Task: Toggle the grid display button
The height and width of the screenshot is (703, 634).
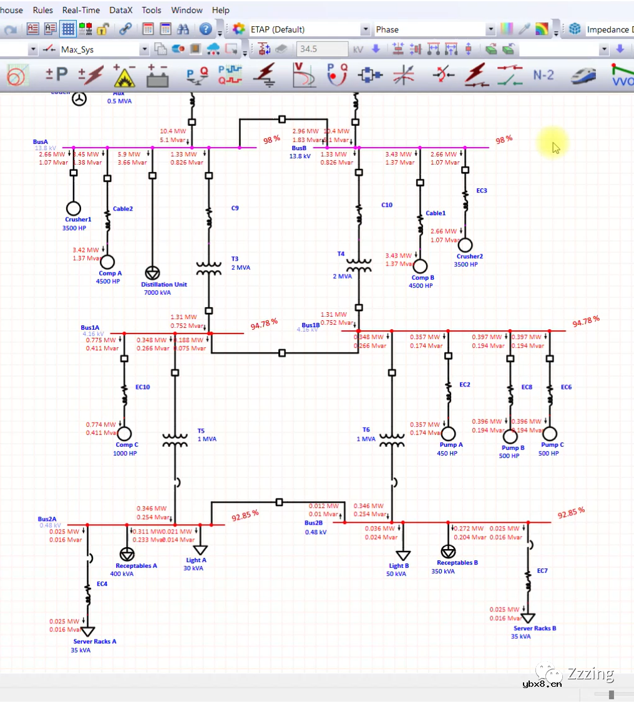Action: 68,29
